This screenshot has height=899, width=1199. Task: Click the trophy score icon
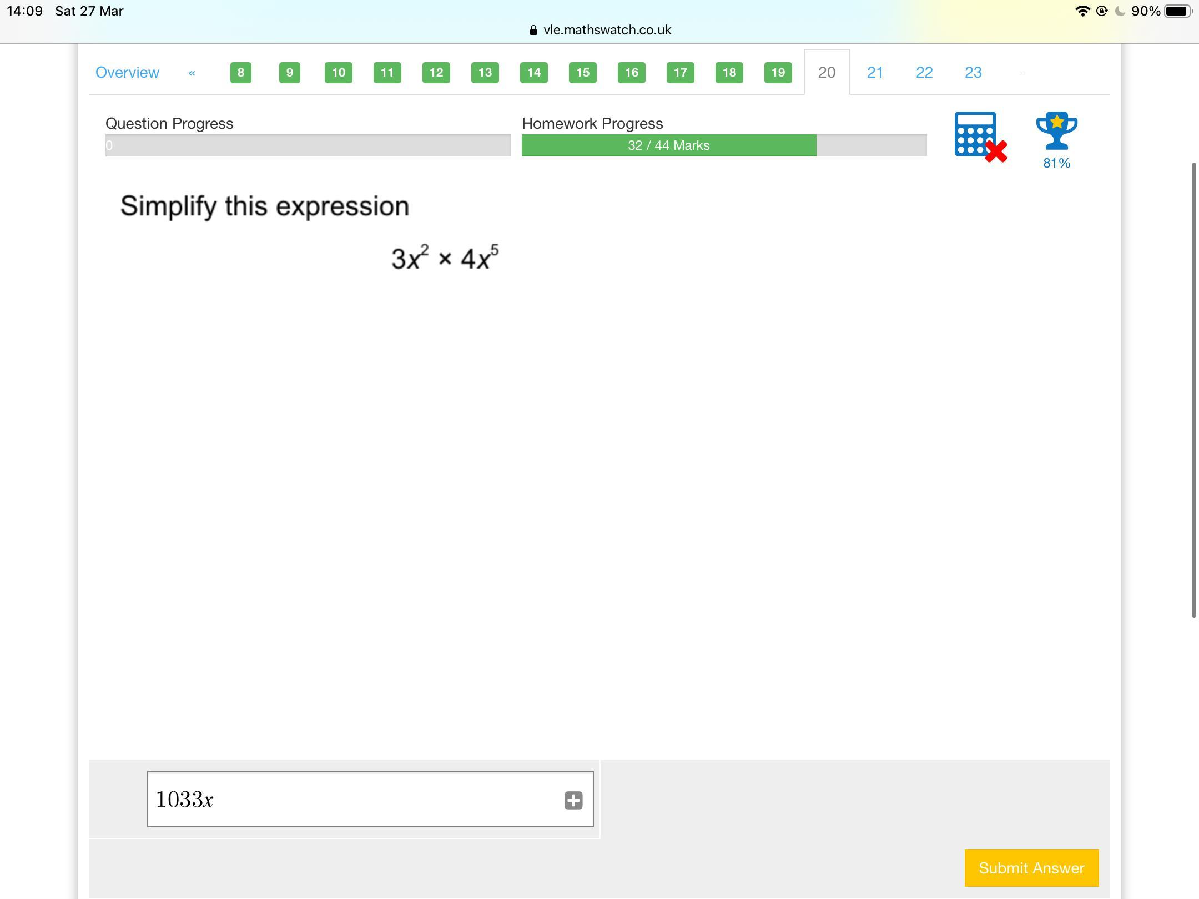pos(1056,132)
